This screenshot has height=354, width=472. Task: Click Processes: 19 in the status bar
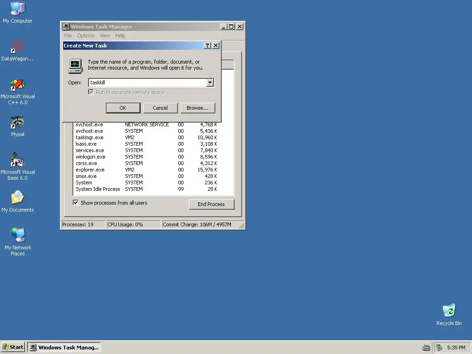(x=83, y=224)
